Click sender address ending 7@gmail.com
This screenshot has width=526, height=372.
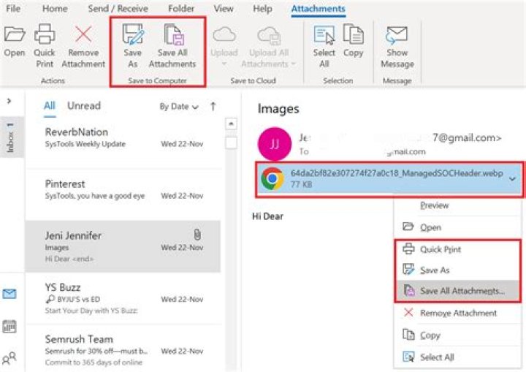467,137
